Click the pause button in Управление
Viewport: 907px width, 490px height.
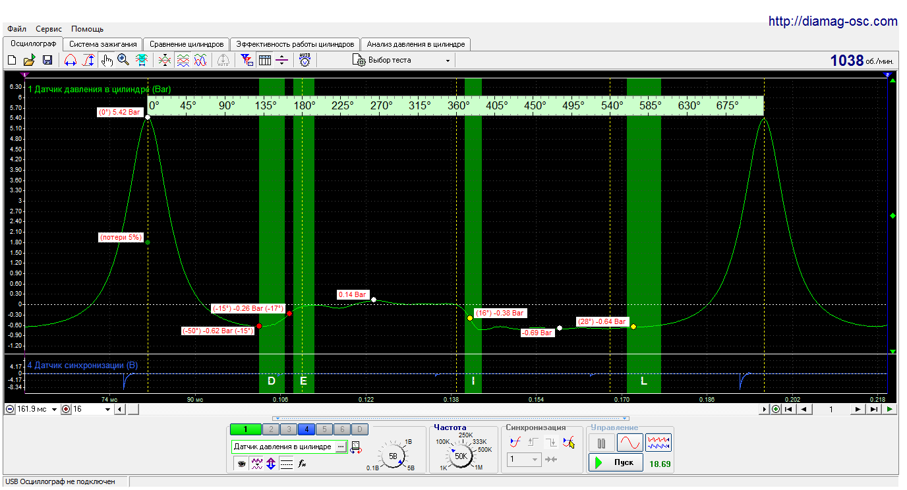coord(601,443)
